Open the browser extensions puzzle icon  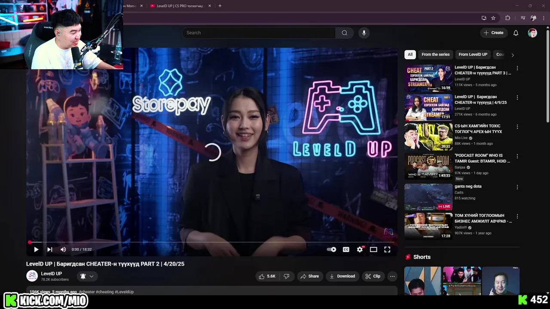(x=508, y=18)
